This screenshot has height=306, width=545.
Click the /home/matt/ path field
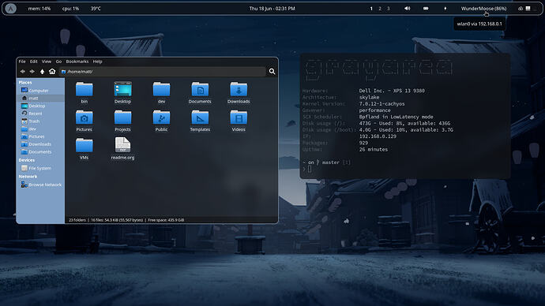tap(163, 72)
